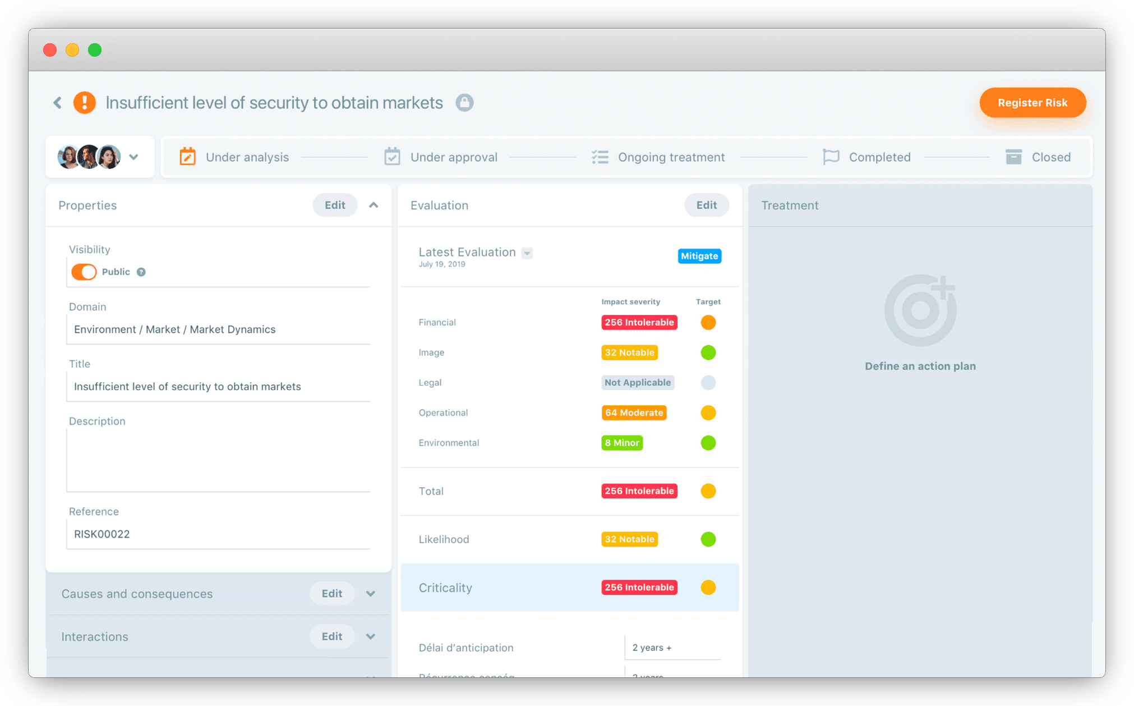Click the Mitigate tag

click(699, 256)
